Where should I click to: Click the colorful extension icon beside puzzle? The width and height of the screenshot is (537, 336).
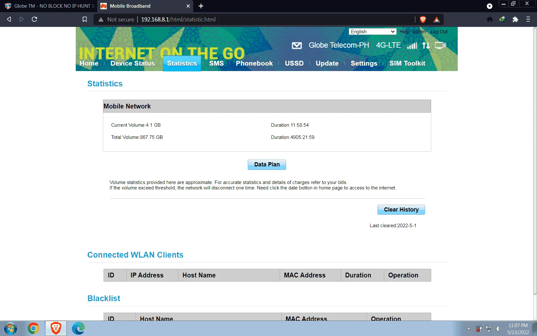pyautogui.click(x=502, y=20)
